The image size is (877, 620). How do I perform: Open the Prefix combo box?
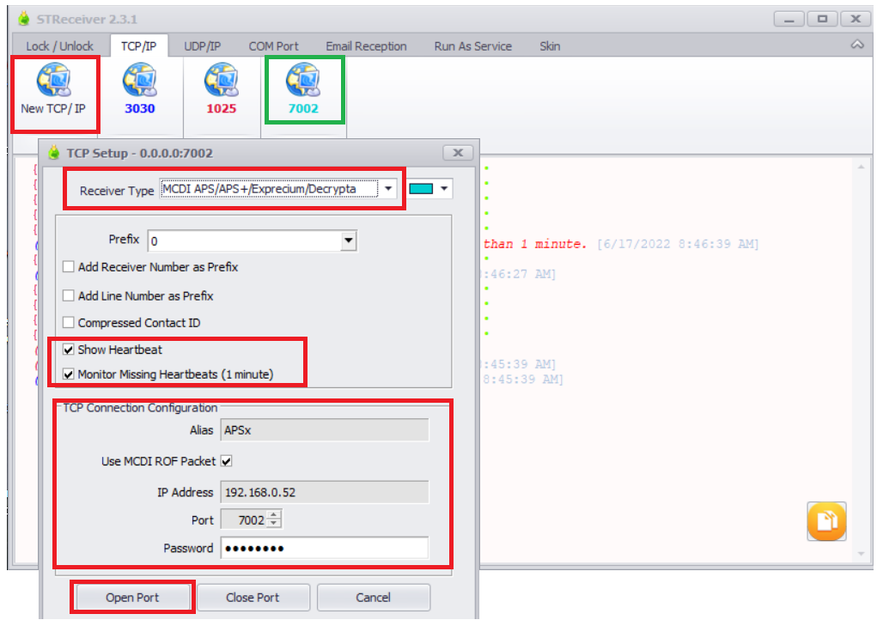pos(349,240)
